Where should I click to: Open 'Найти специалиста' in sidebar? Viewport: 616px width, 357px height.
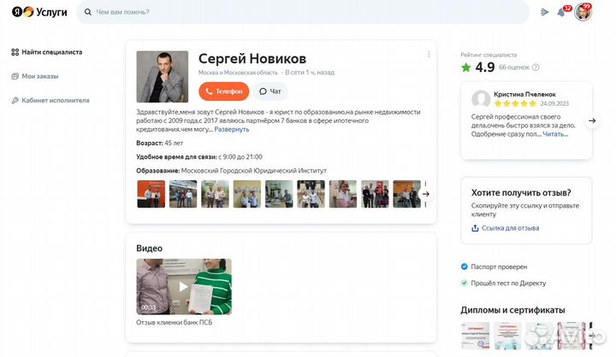(47, 52)
